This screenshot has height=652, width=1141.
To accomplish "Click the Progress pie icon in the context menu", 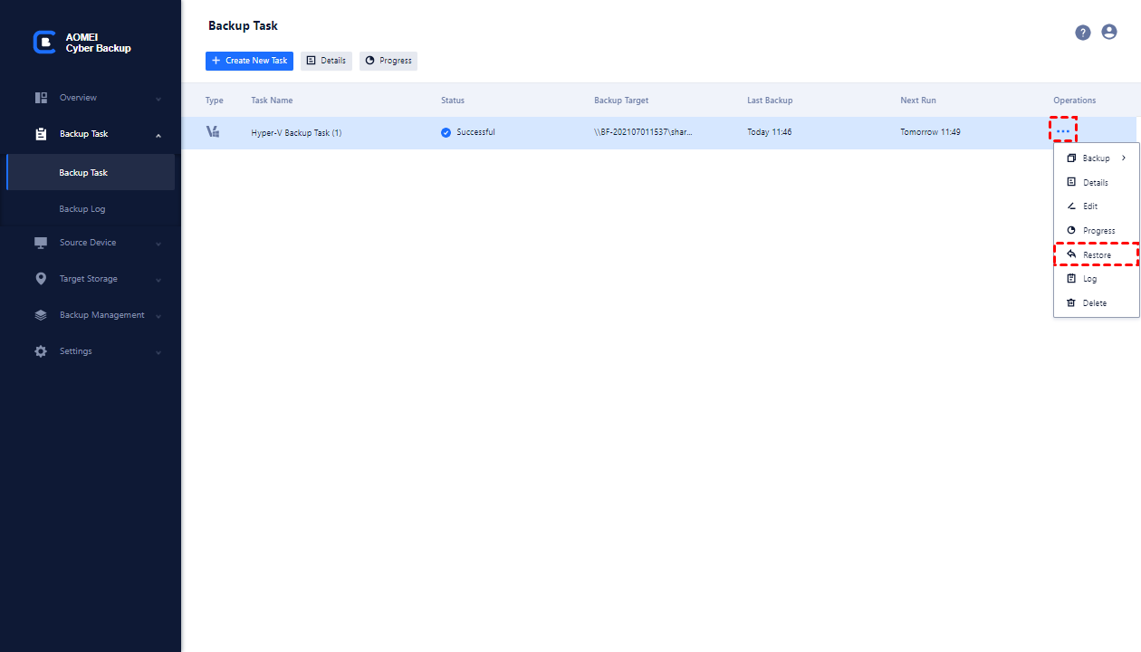I will [x=1071, y=231].
